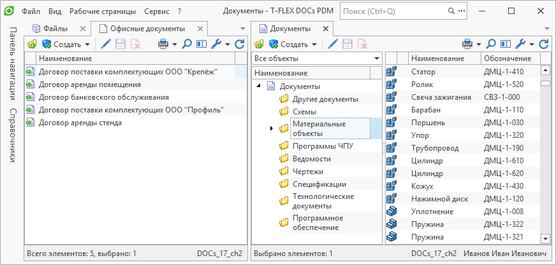Image resolution: width=556 pixels, height=265 pixels.
Task: Click the save diskette icon in Документы toolbar
Action: [x=348, y=44]
